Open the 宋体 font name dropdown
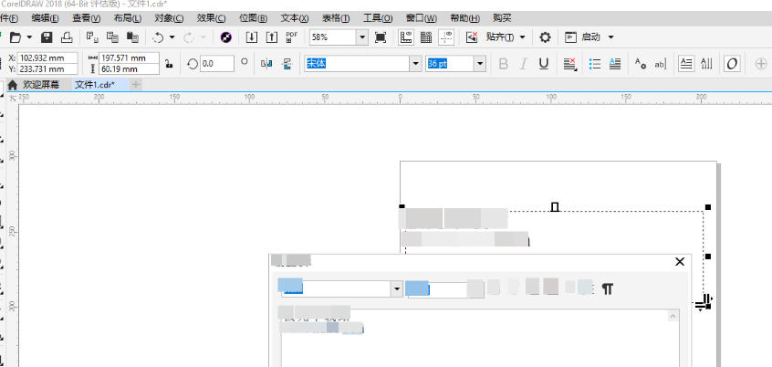The height and width of the screenshot is (367, 772). point(415,63)
